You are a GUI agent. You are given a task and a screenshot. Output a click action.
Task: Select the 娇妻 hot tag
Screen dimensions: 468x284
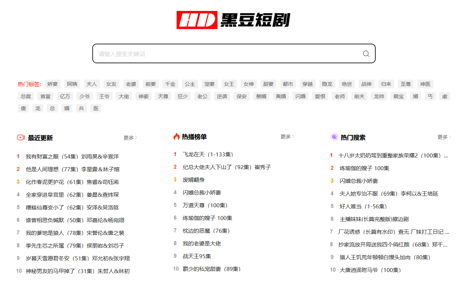pos(52,84)
